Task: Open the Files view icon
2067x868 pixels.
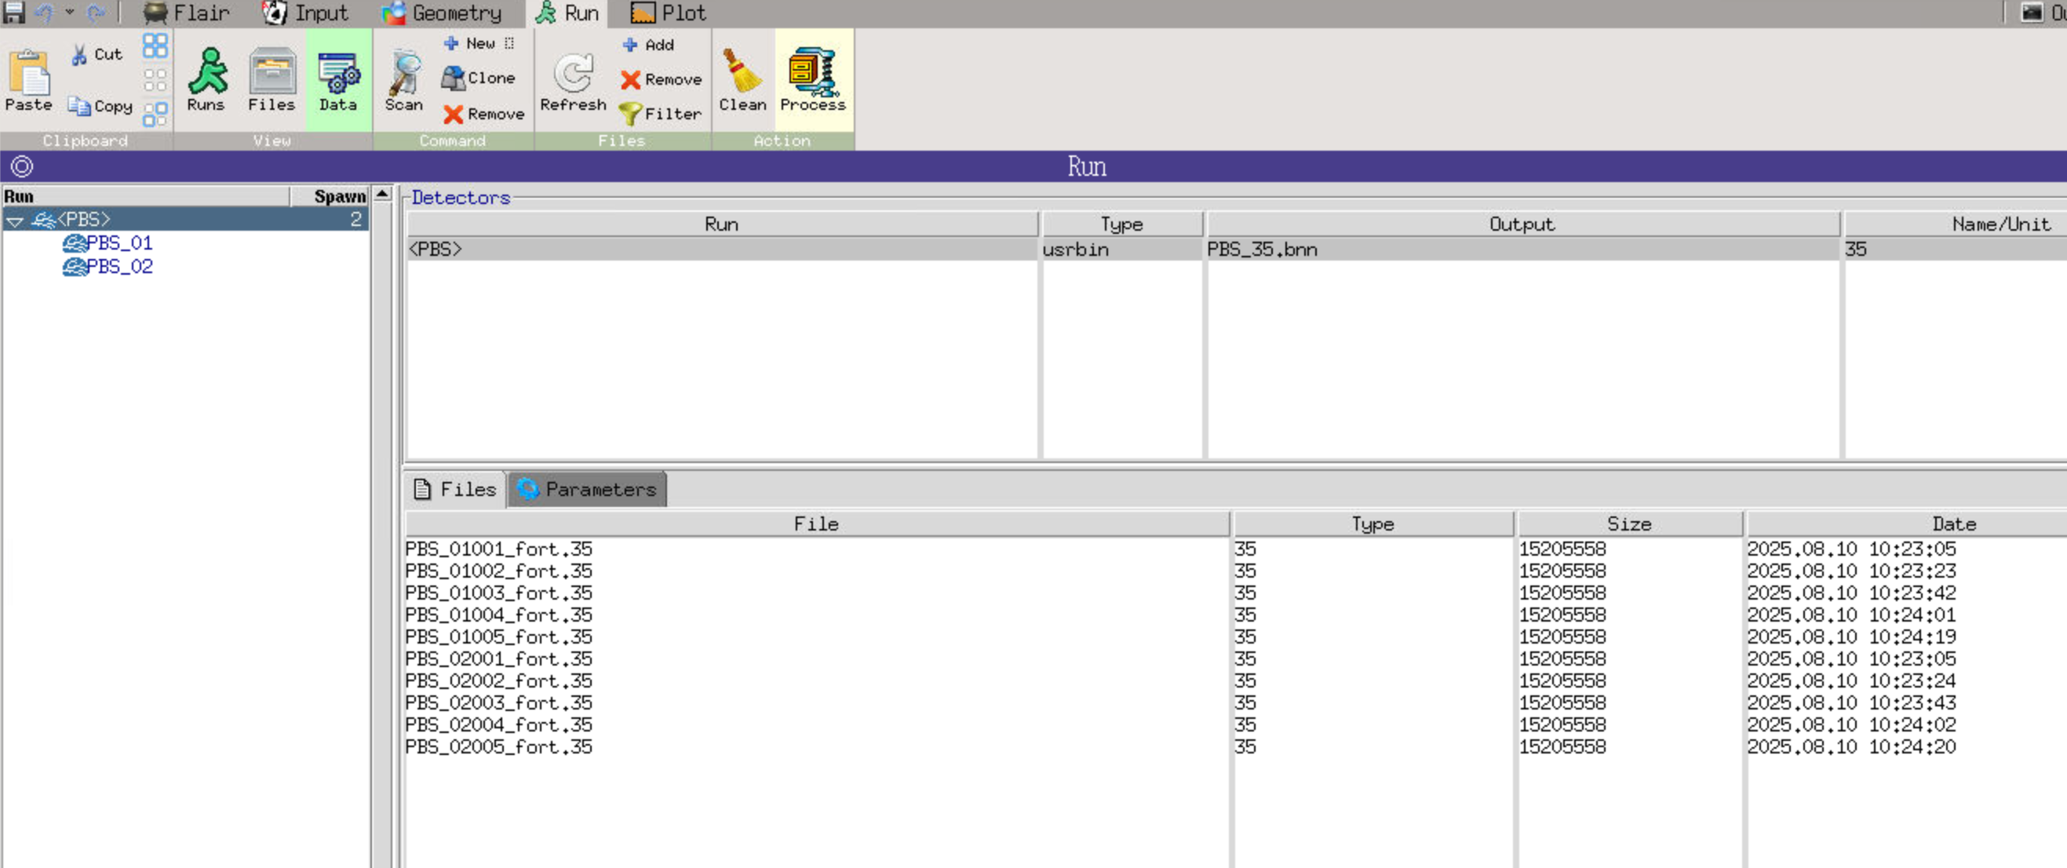Action: [x=272, y=79]
